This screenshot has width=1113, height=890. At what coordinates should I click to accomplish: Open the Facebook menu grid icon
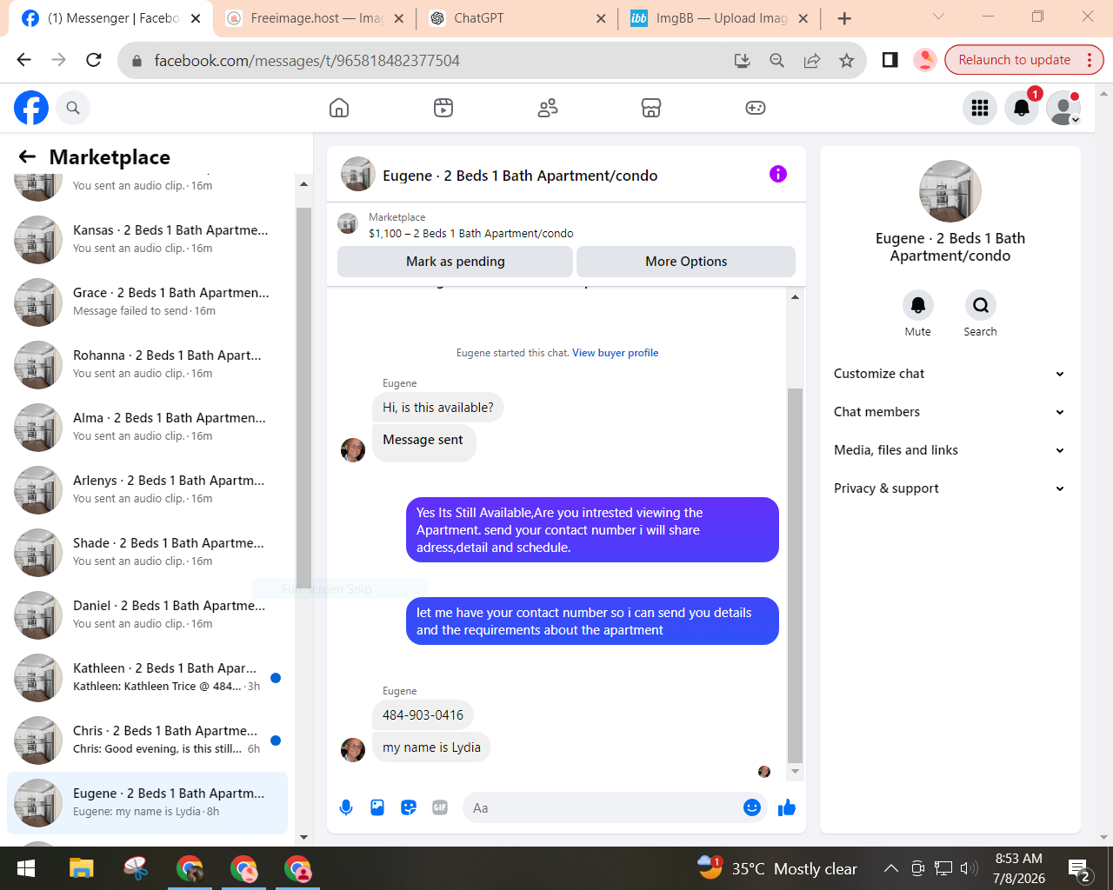[x=980, y=108]
